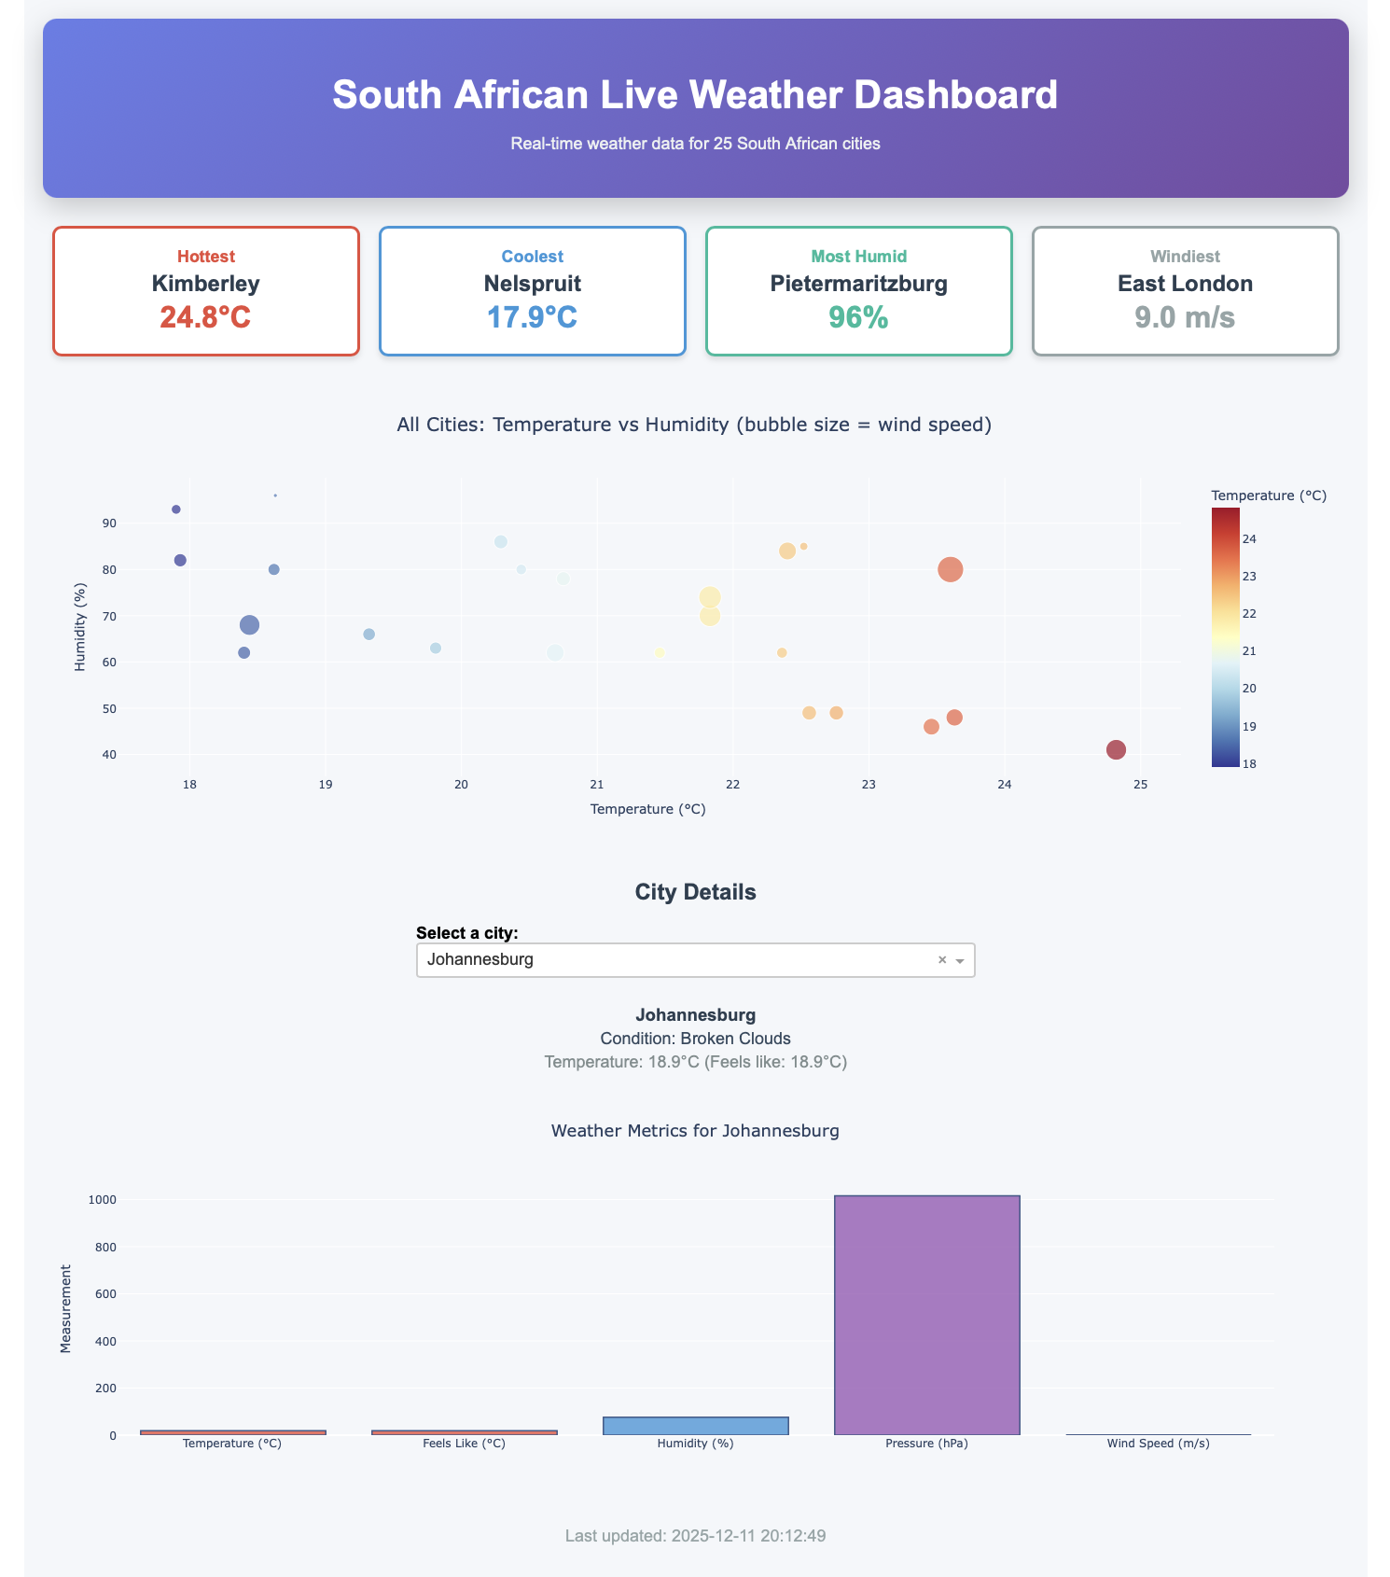Select the Most Humid Pietermaritzburg card

[858, 290]
